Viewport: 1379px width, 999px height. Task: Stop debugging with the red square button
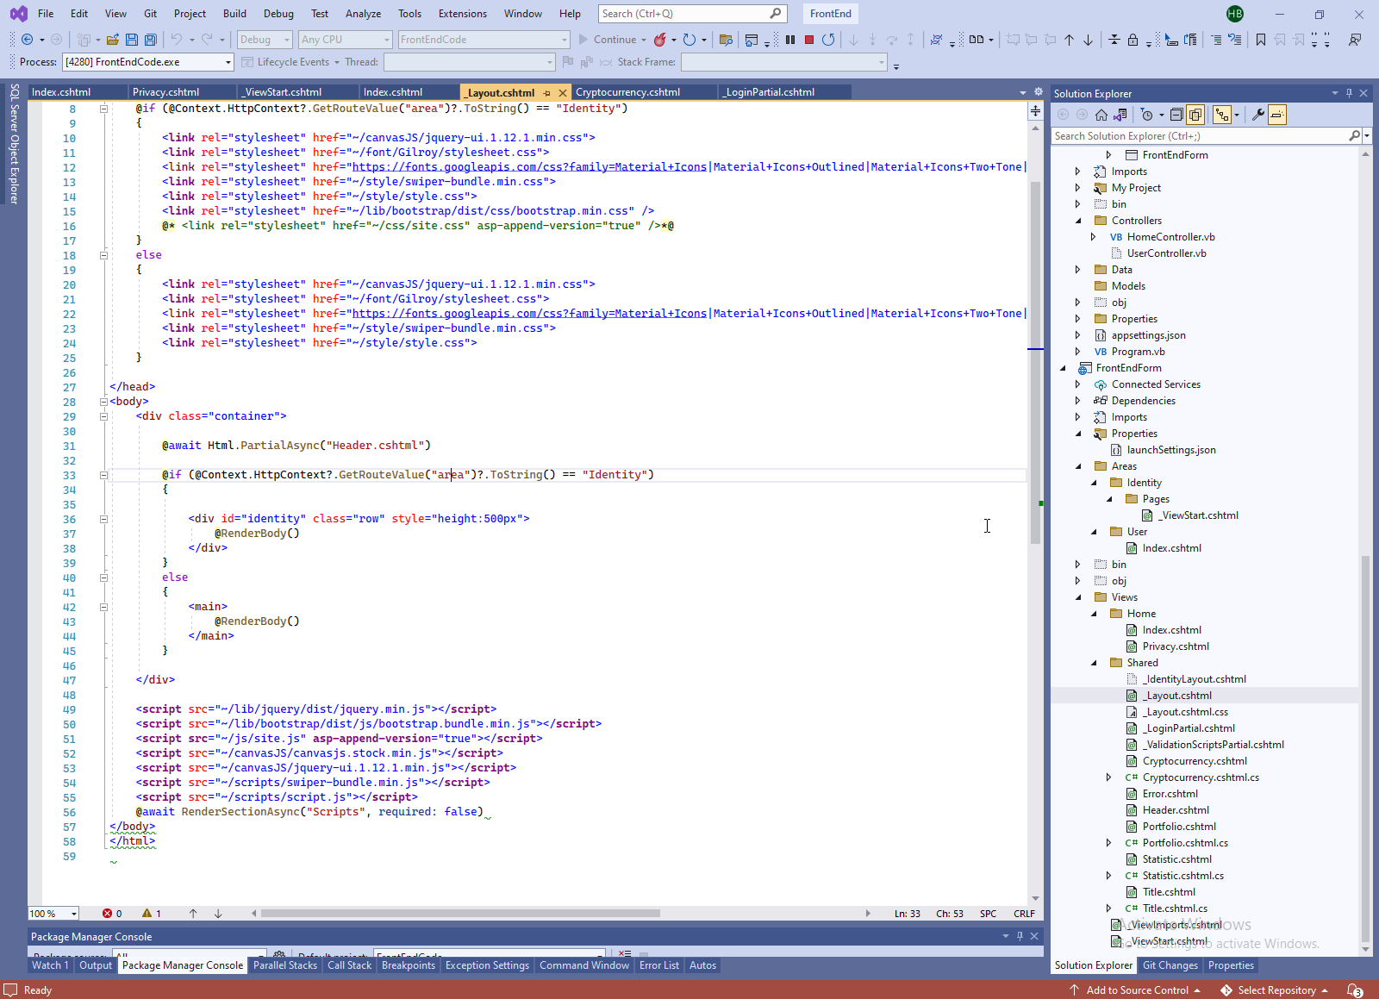(x=808, y=40)
